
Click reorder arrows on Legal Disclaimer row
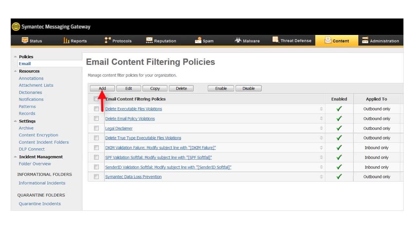(321, 128)
